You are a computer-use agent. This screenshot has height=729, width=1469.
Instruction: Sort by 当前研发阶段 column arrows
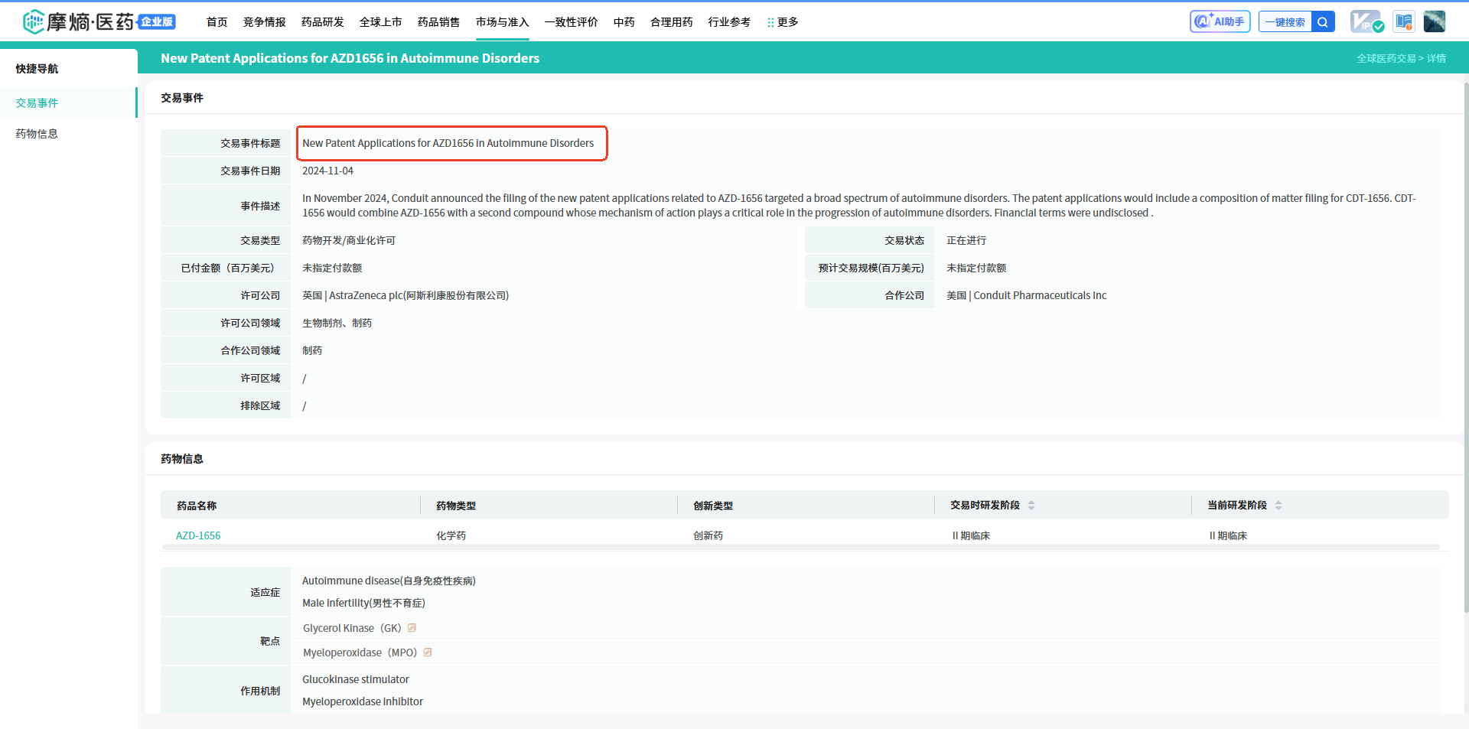coord(1278,505)
